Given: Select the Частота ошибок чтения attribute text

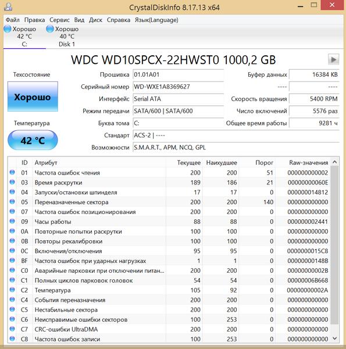Looking at the screenshot, I should point(67,173).
